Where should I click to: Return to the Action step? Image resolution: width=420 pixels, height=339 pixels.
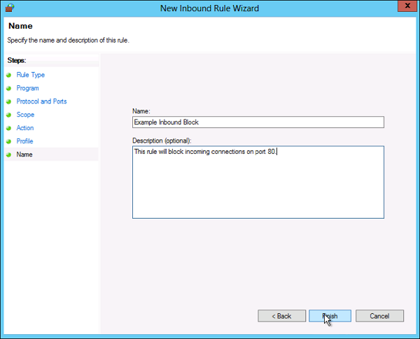[x=24, y=128]
